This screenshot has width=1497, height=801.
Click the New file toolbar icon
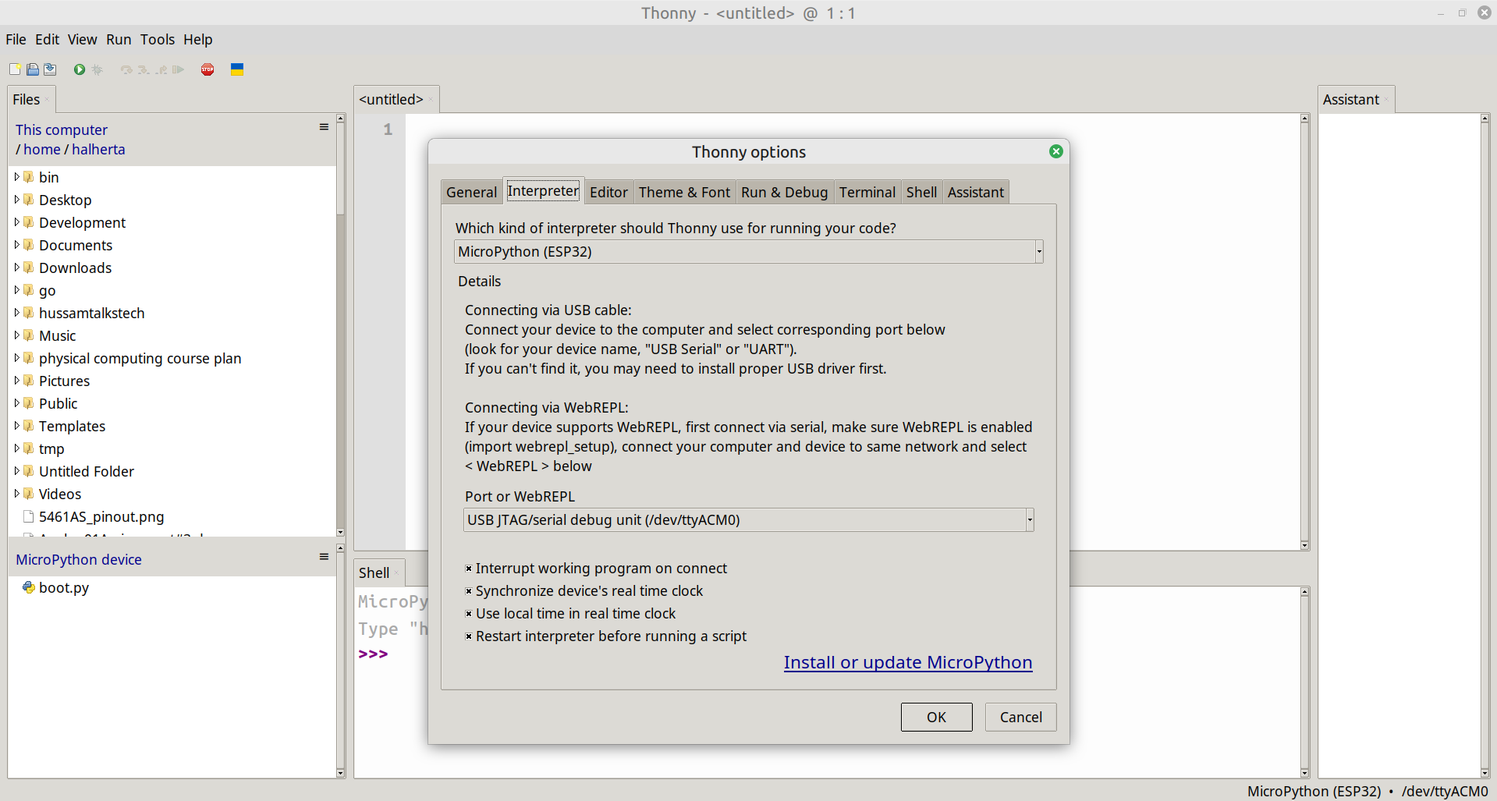15,69
